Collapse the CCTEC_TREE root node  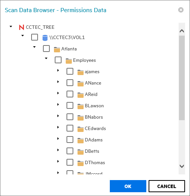coord(11,27)
